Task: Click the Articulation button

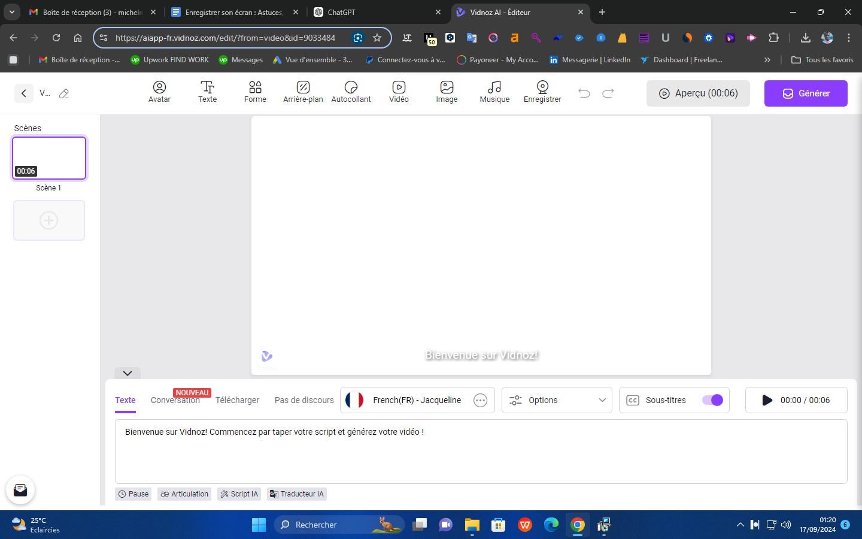Action: 184,494
